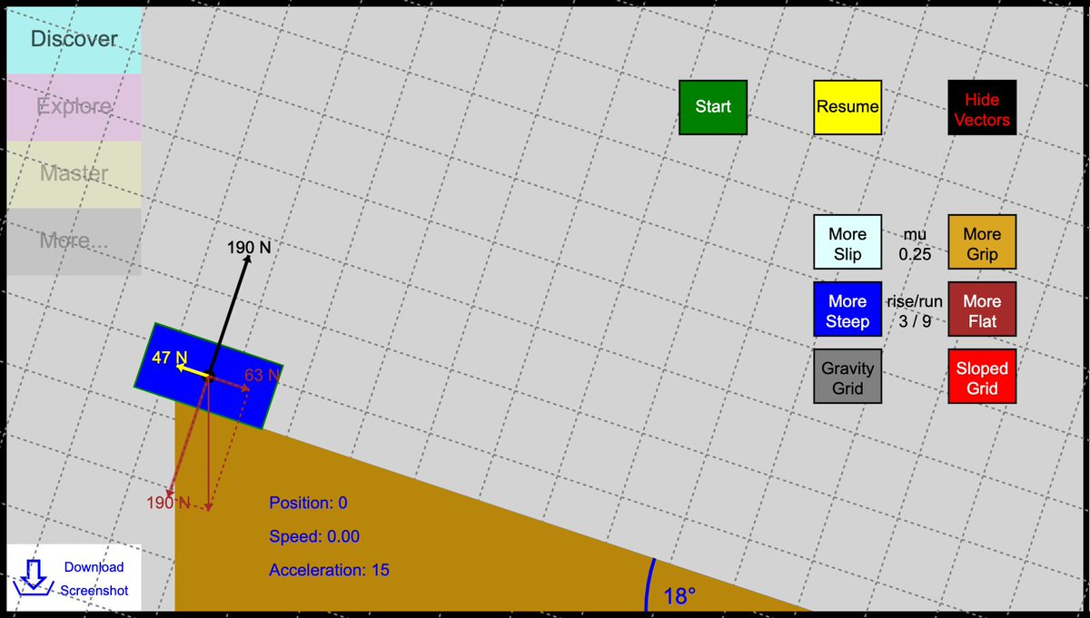Open the Explore tab
Screen dimensions: 1090x618
pyautogui.click(x=74, y=107)
